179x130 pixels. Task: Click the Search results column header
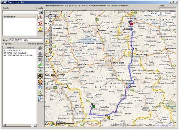click(x=19, y=16)
